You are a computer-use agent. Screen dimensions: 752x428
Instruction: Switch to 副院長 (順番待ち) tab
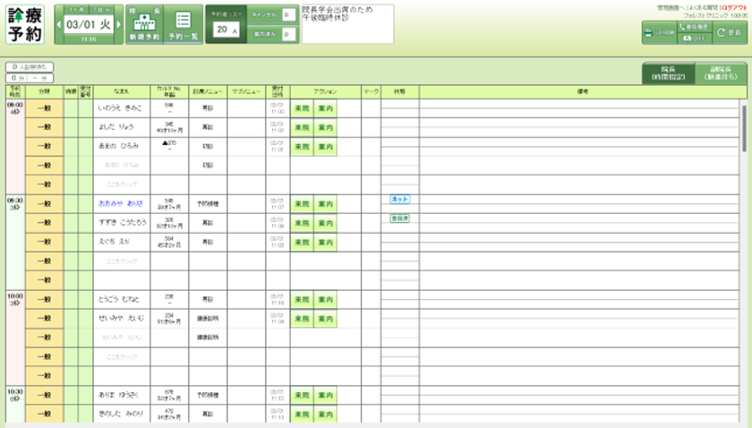point(721,73)
